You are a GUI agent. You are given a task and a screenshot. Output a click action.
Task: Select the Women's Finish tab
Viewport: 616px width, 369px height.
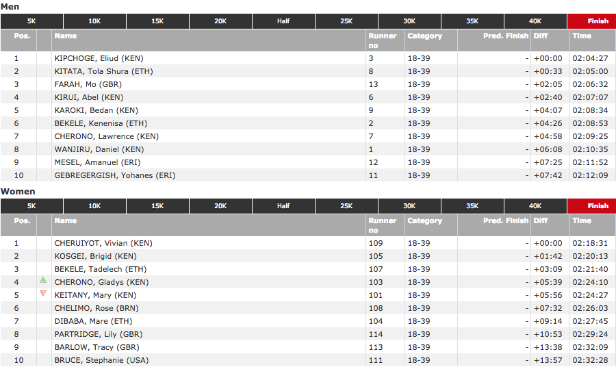pos(598,206)
